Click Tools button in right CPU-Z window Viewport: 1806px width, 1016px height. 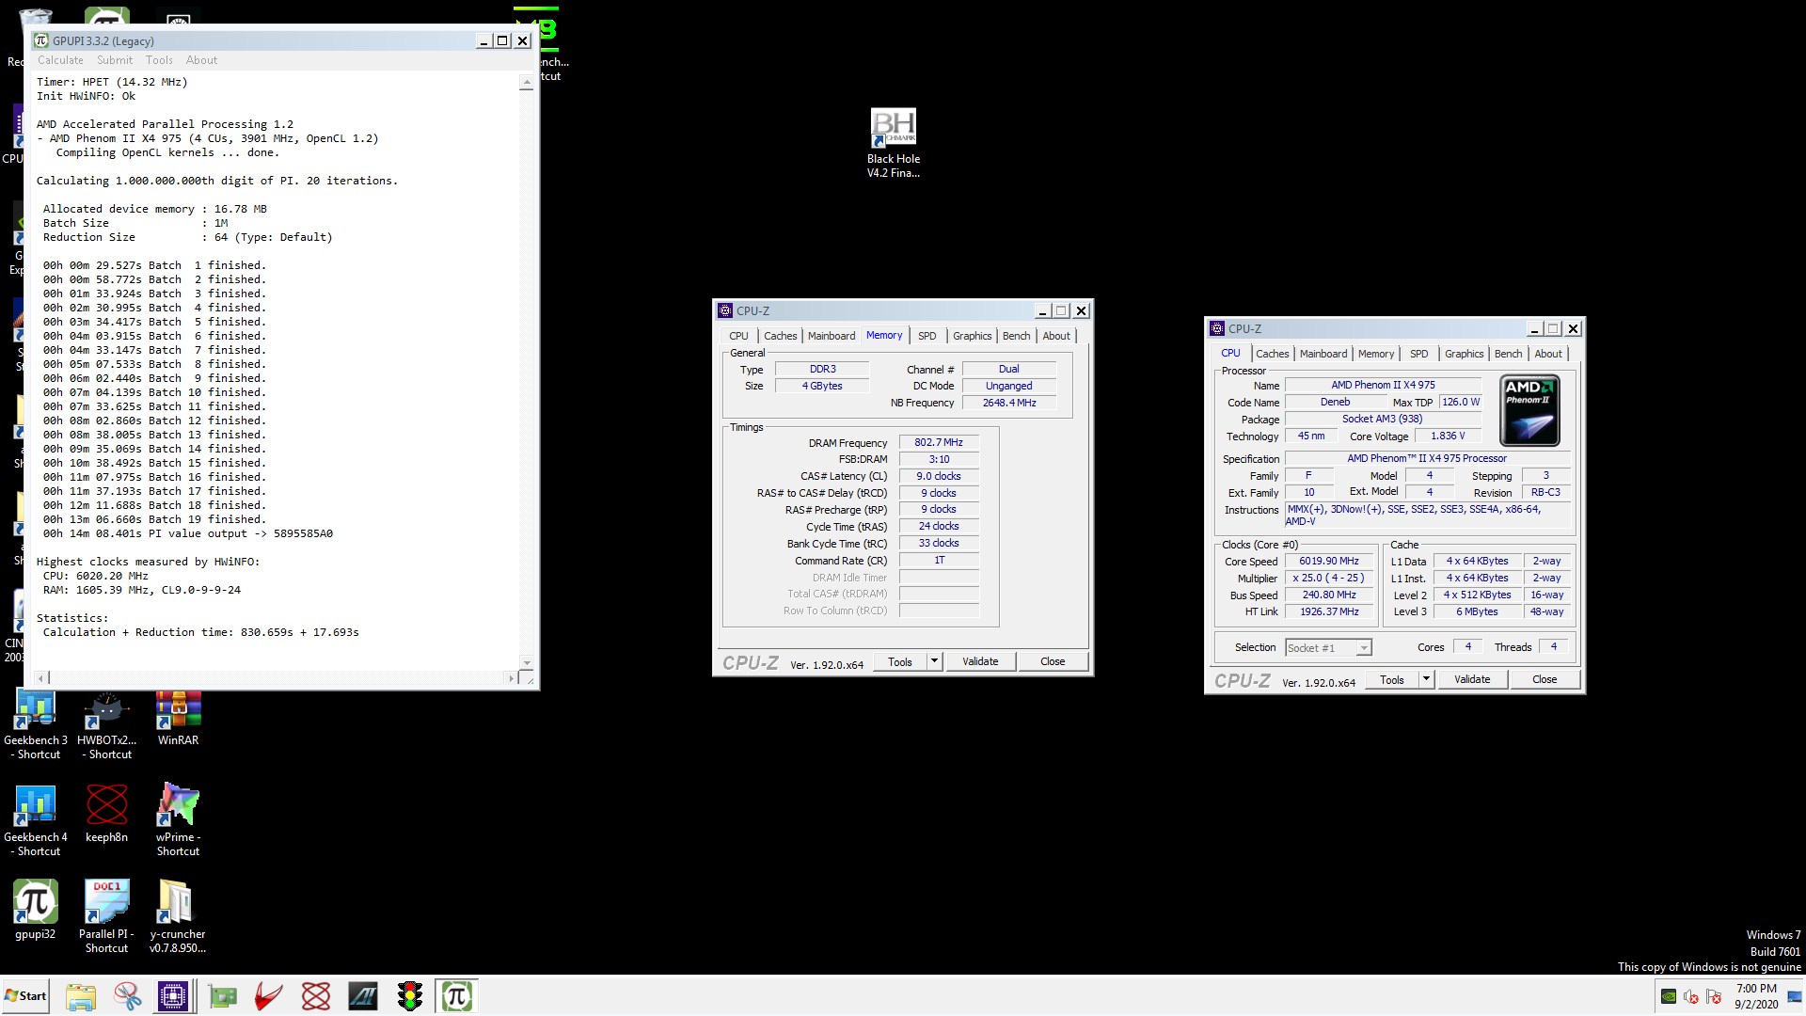[1392, 680]
